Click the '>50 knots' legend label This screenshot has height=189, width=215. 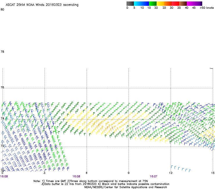click(207, 8)
